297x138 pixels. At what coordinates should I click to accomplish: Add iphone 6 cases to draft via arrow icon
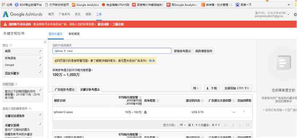[244, 112]
